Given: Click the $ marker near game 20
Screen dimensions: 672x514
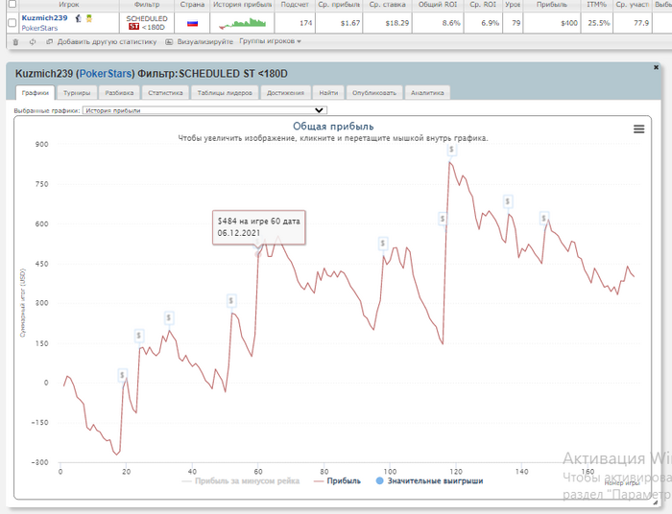Looking at the screenshot, I should tap(122, 375).
